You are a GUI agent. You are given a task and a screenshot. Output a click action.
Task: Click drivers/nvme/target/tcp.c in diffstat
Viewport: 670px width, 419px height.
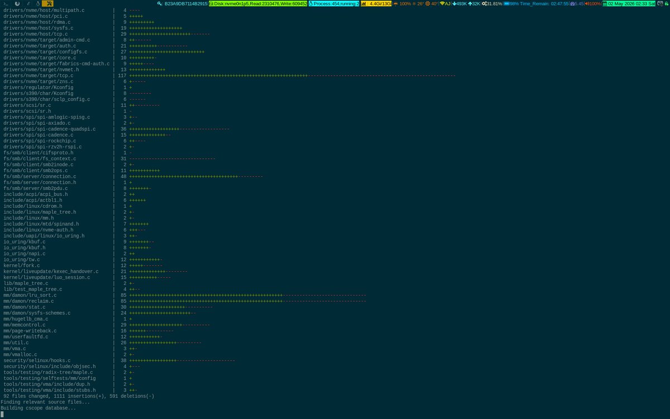click(39, 75)
